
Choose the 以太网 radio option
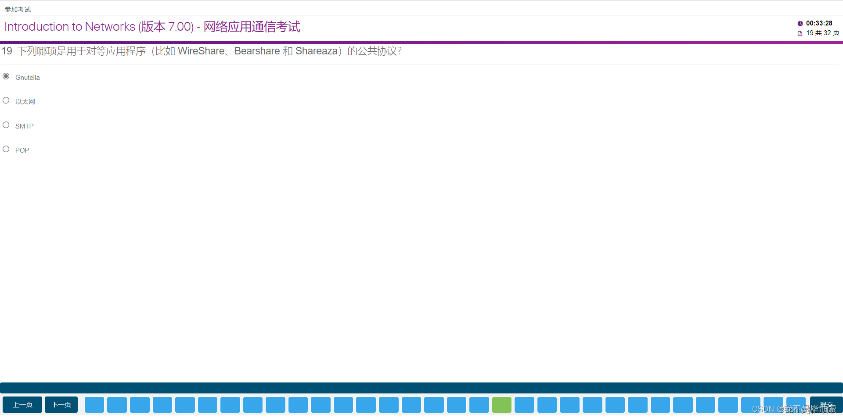point(6,100)
